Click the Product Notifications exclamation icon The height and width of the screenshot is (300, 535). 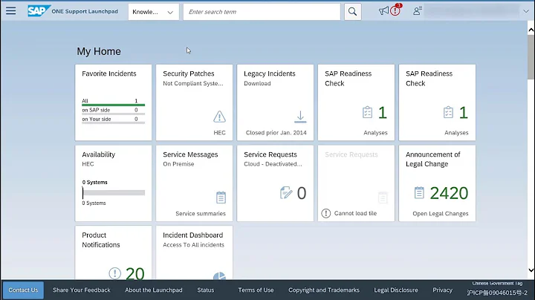pos(115,273)
